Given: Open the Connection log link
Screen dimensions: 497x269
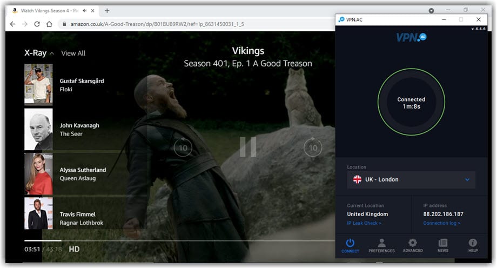Looking at the screenshot, I should 441,224.
